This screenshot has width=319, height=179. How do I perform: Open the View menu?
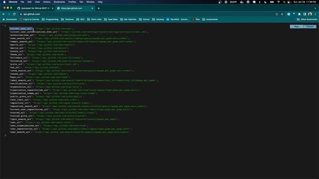[37, 2]
